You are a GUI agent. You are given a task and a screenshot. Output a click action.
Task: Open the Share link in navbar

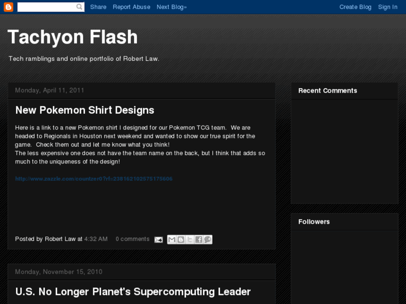click(98, 7)
